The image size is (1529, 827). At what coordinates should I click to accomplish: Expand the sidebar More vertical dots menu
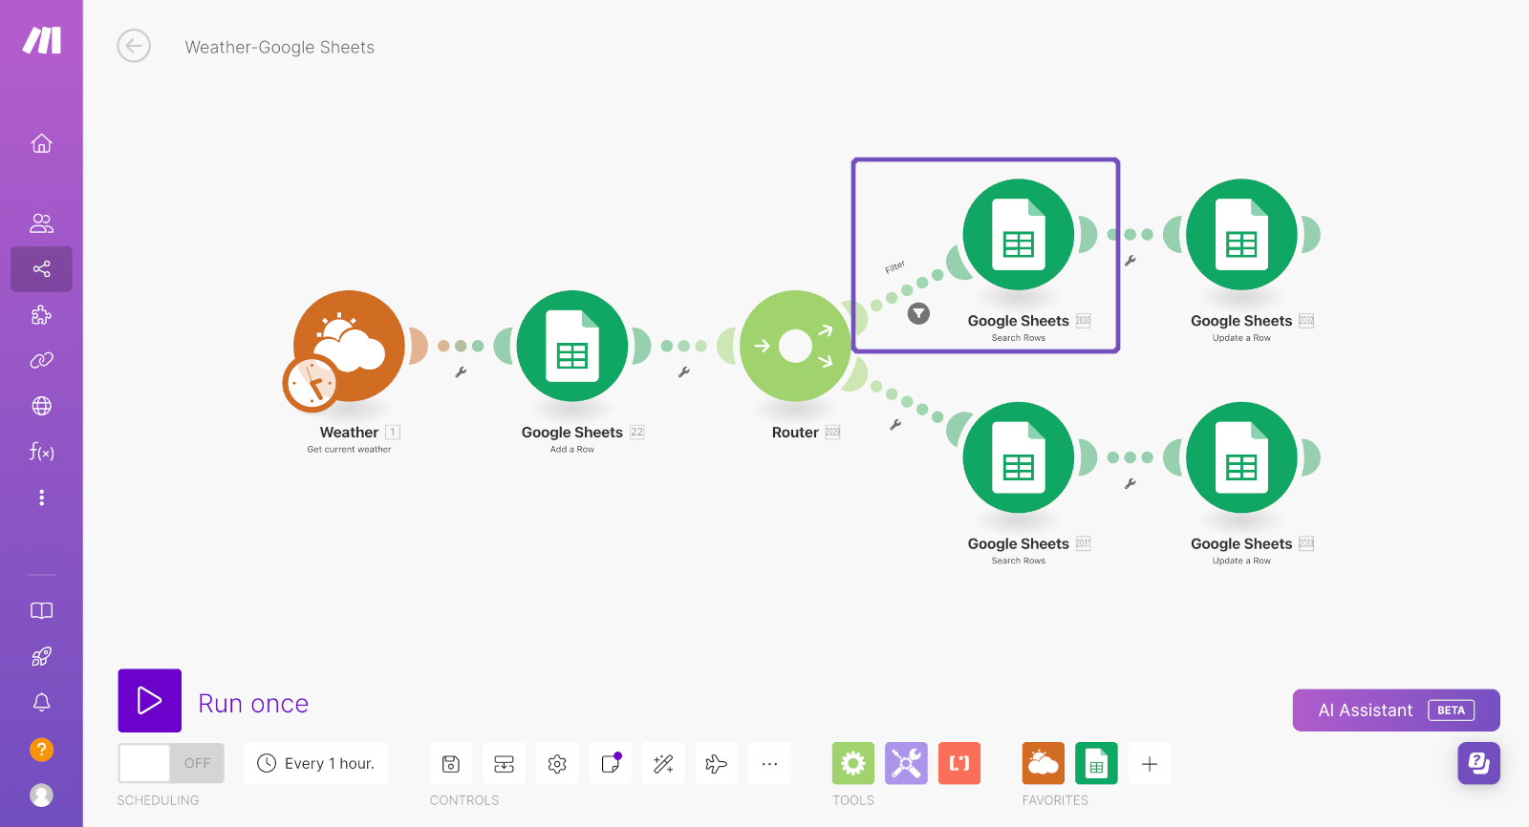tap(41, 498)
